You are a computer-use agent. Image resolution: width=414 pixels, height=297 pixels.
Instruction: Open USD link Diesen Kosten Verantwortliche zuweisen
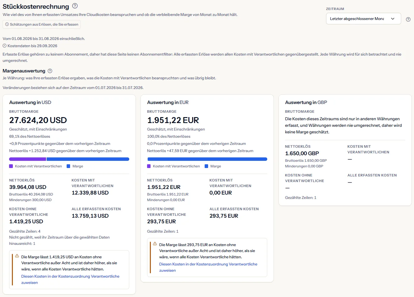[70, 280]
